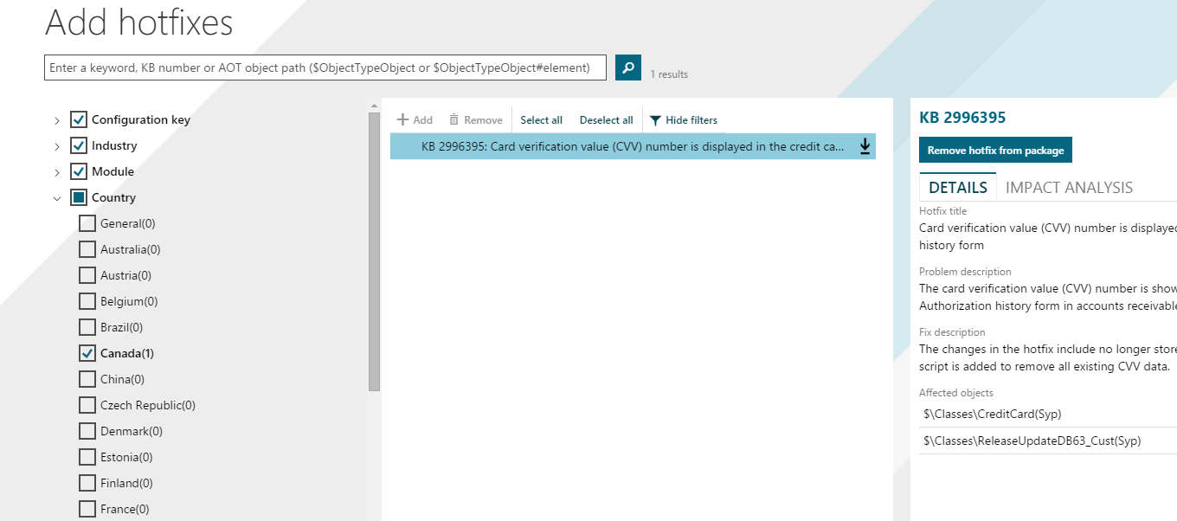Uncheck the Canada filter checkbox

(87, 353)
